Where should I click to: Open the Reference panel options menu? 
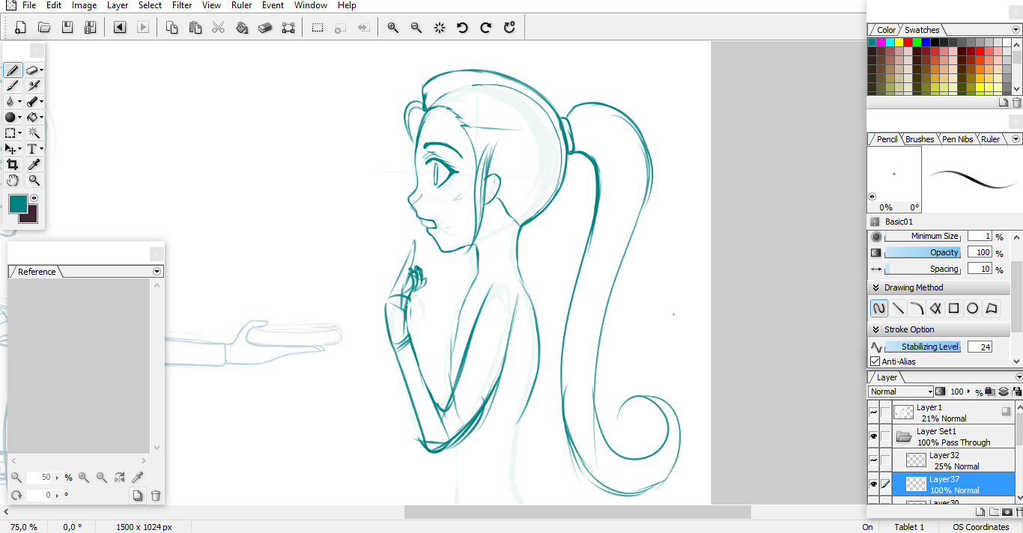(x=157, y=272)
